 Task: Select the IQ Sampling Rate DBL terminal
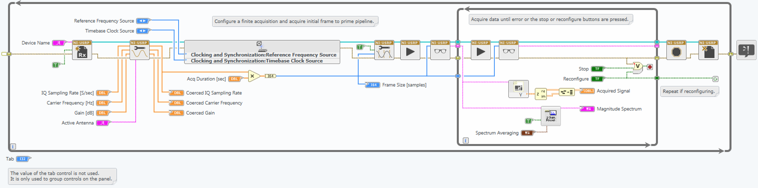(x=103, y=93)
